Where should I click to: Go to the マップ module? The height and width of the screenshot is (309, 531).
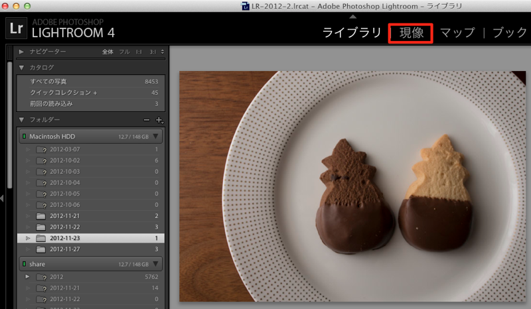click(x=457, y=33)
